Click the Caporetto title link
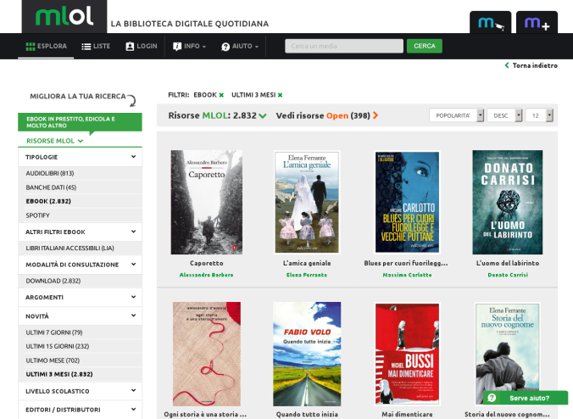This screenshot has width=573, height=419. (207, 263)
